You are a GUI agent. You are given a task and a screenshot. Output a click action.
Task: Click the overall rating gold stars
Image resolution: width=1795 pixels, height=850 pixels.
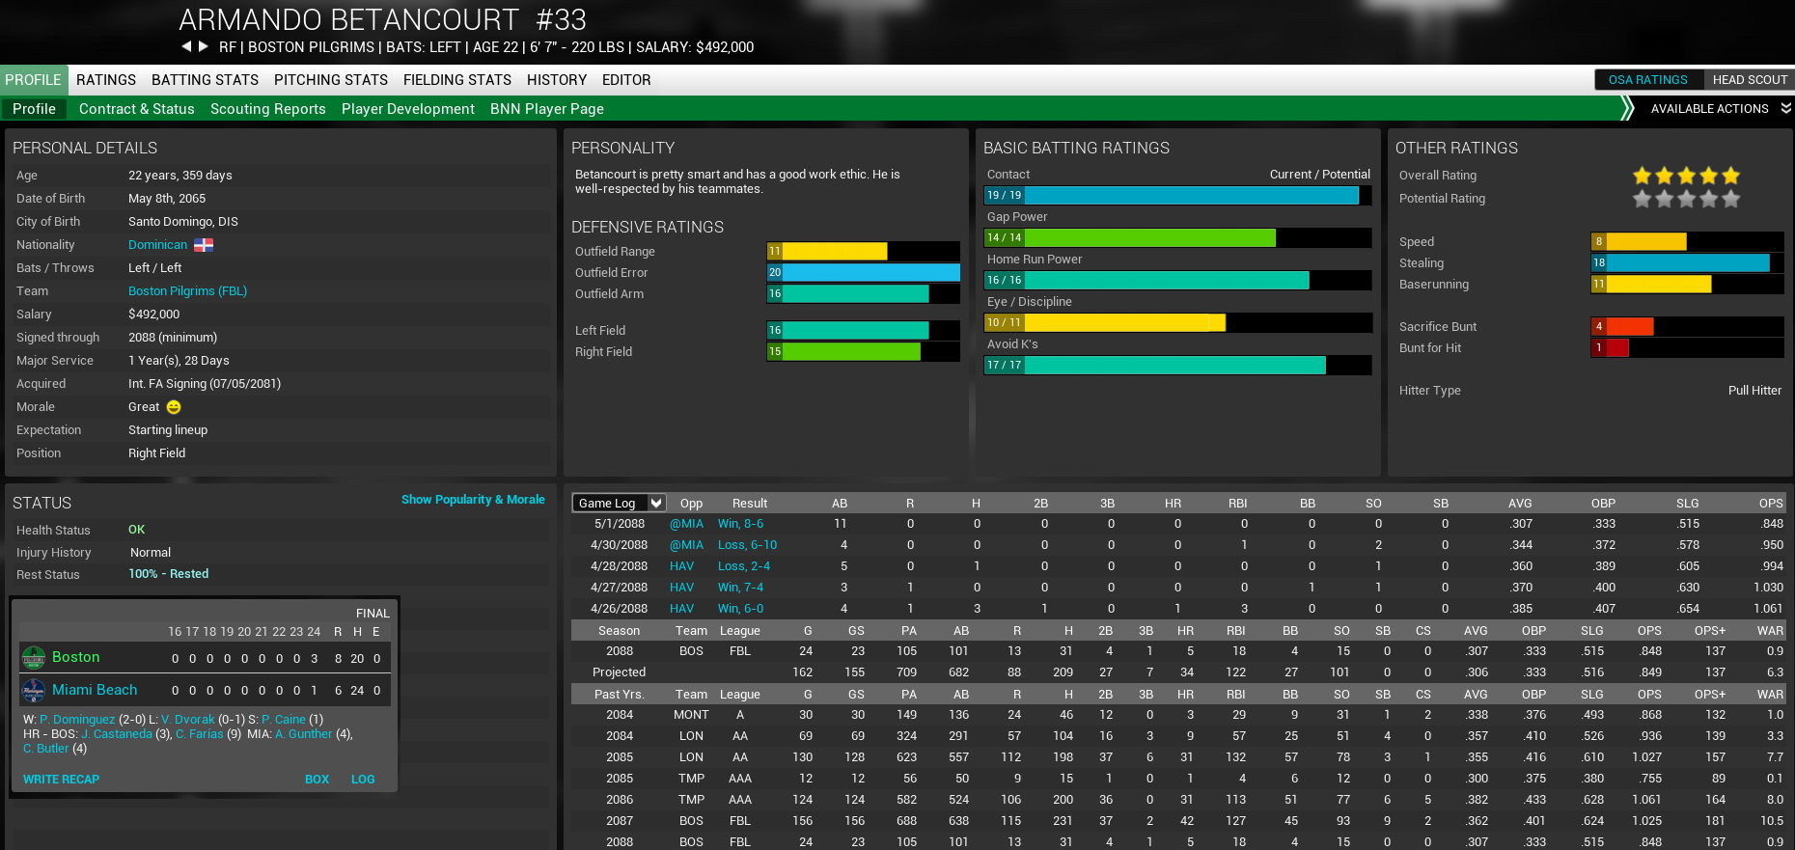click(x=1686, y=176)
